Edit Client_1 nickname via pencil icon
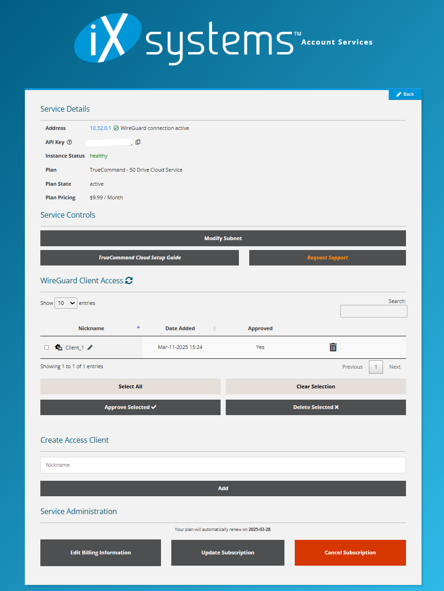 coord(90,348)
